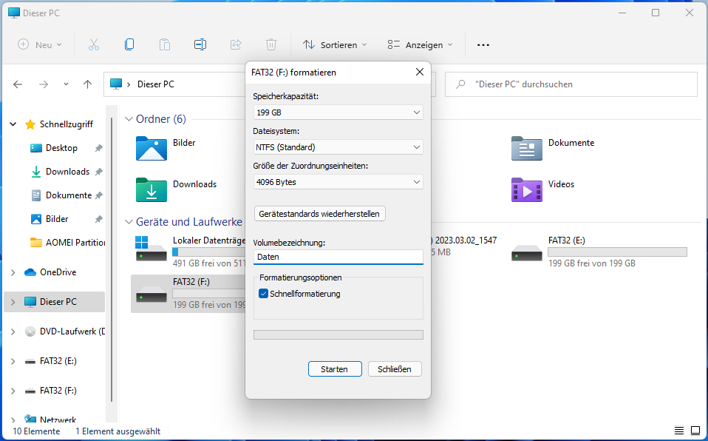Image resolution: width=708 pixels, height=441 pixels.
Task: Uncheck the Schnellformatierung checkbox
Action: pyautogui.click(x=263, y=294)
